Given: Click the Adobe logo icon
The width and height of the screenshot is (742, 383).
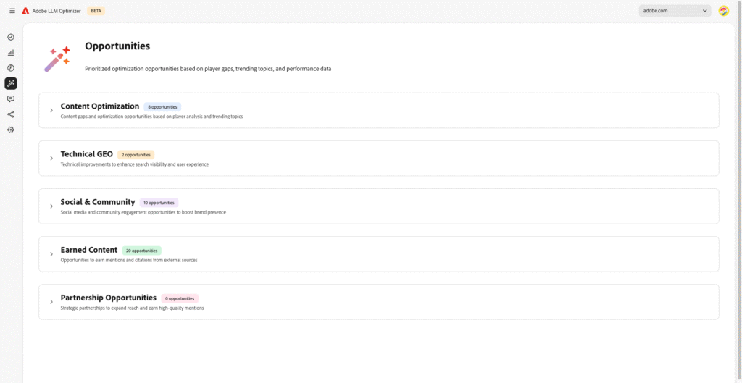Looking at the screenshot, I should (x=26, y=11).
